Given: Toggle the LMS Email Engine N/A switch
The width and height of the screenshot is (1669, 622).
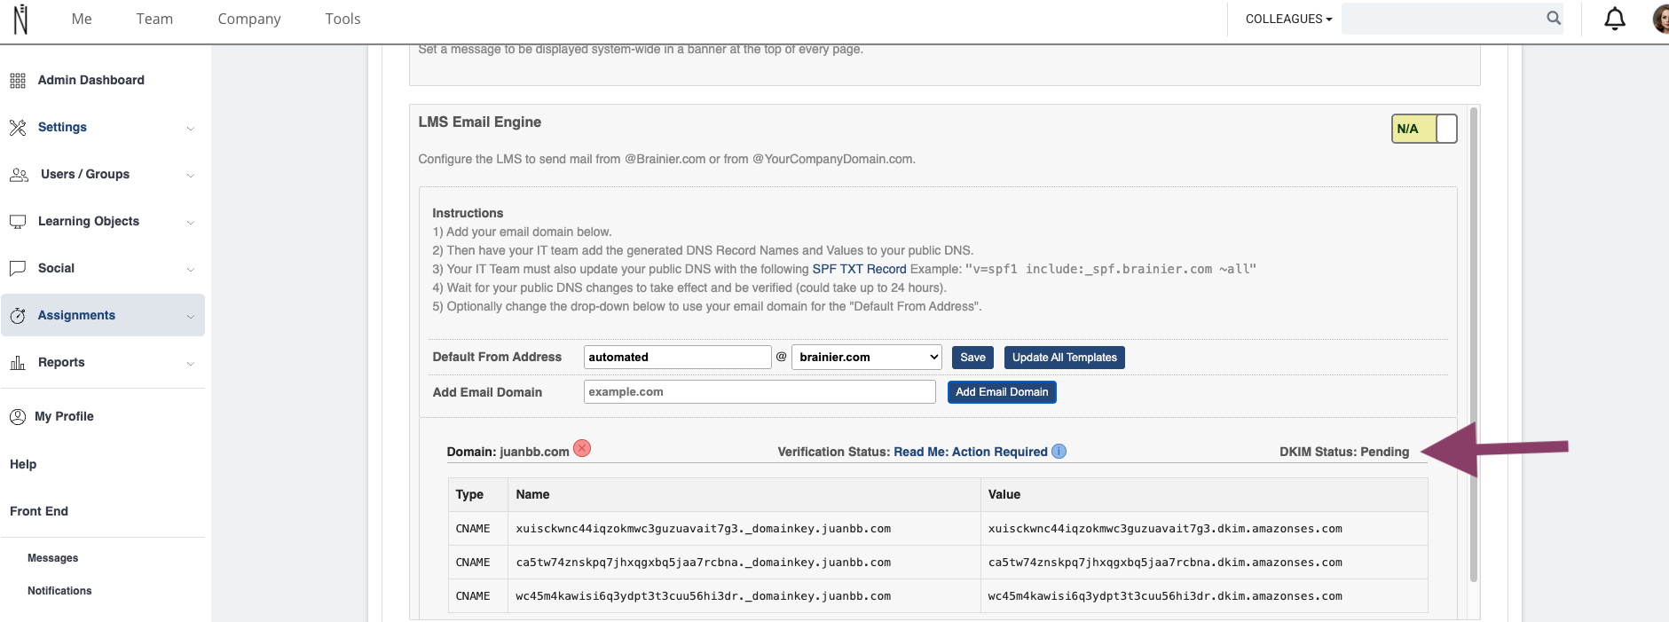Looking at the screenshot, I should point(1424,129).
